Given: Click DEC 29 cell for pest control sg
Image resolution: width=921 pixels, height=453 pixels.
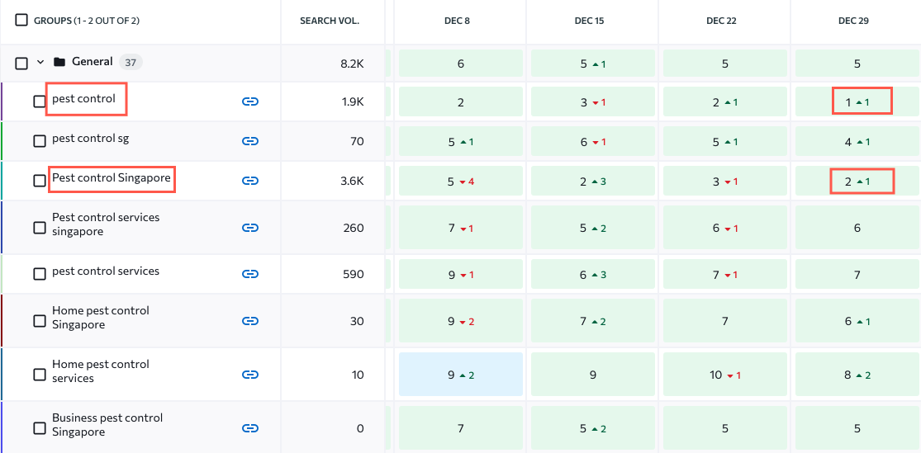Looking at the screenshot, I should (x=857, y=141).
